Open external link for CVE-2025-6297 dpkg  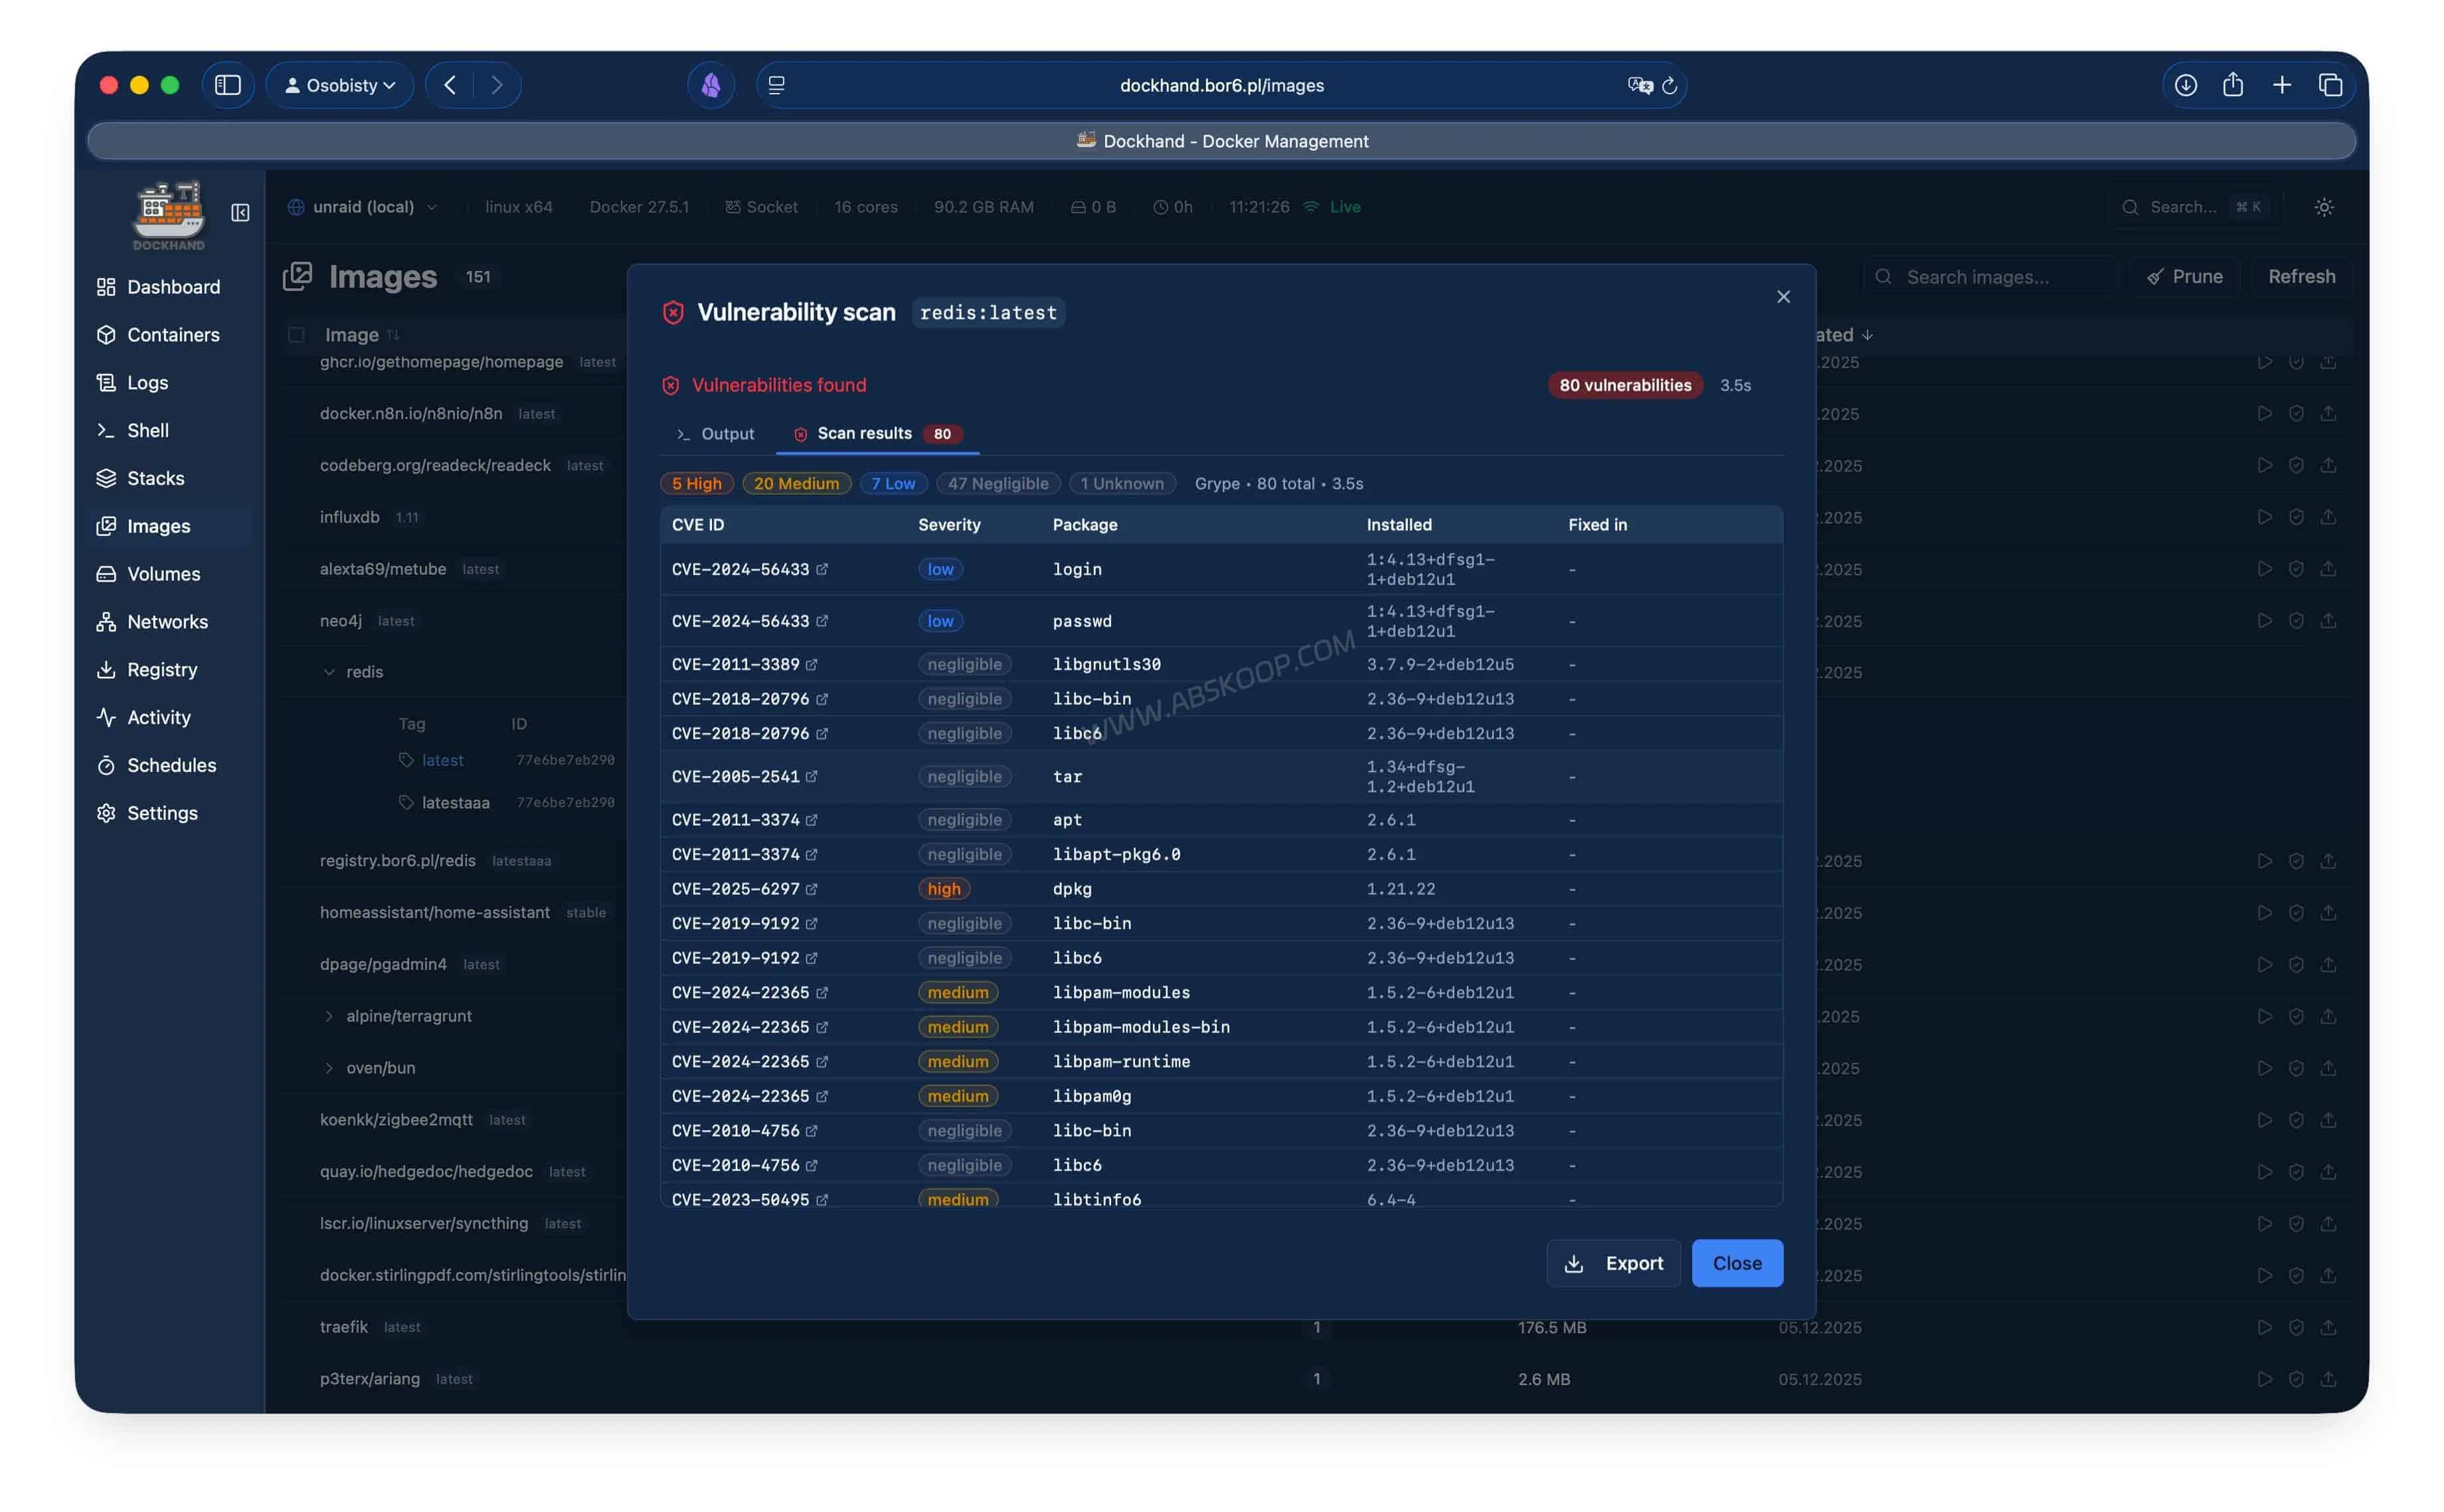812,890
